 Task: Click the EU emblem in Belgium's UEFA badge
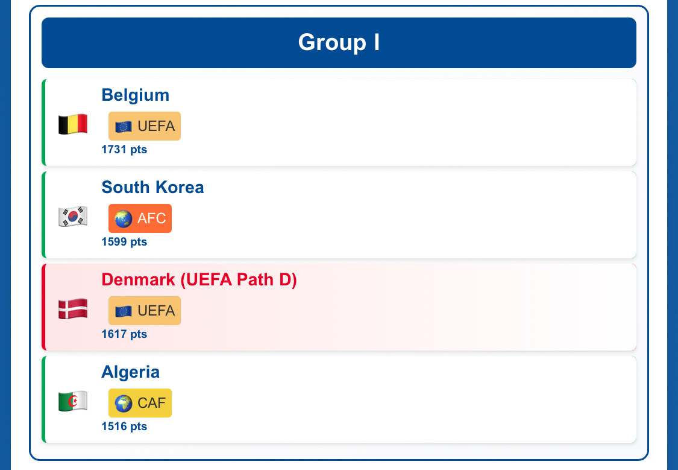click(x=124, y=127)
